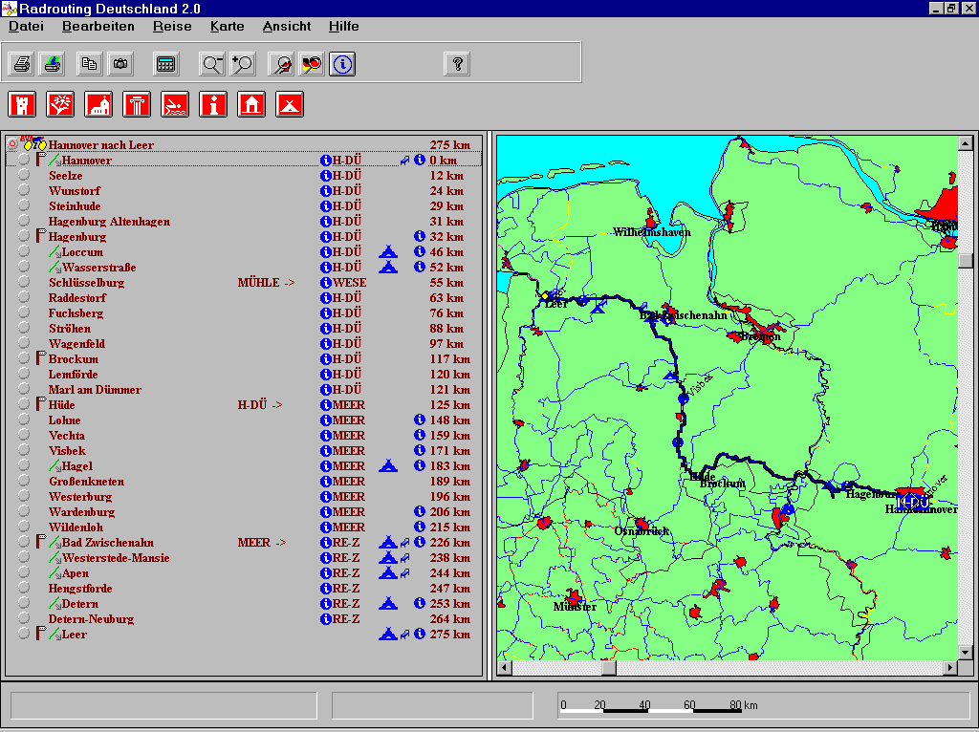Image resolution: width=979 pixels, height=732 pixels.
Task: Click blue info icon beside 206 km
Action: pos(420,511)
